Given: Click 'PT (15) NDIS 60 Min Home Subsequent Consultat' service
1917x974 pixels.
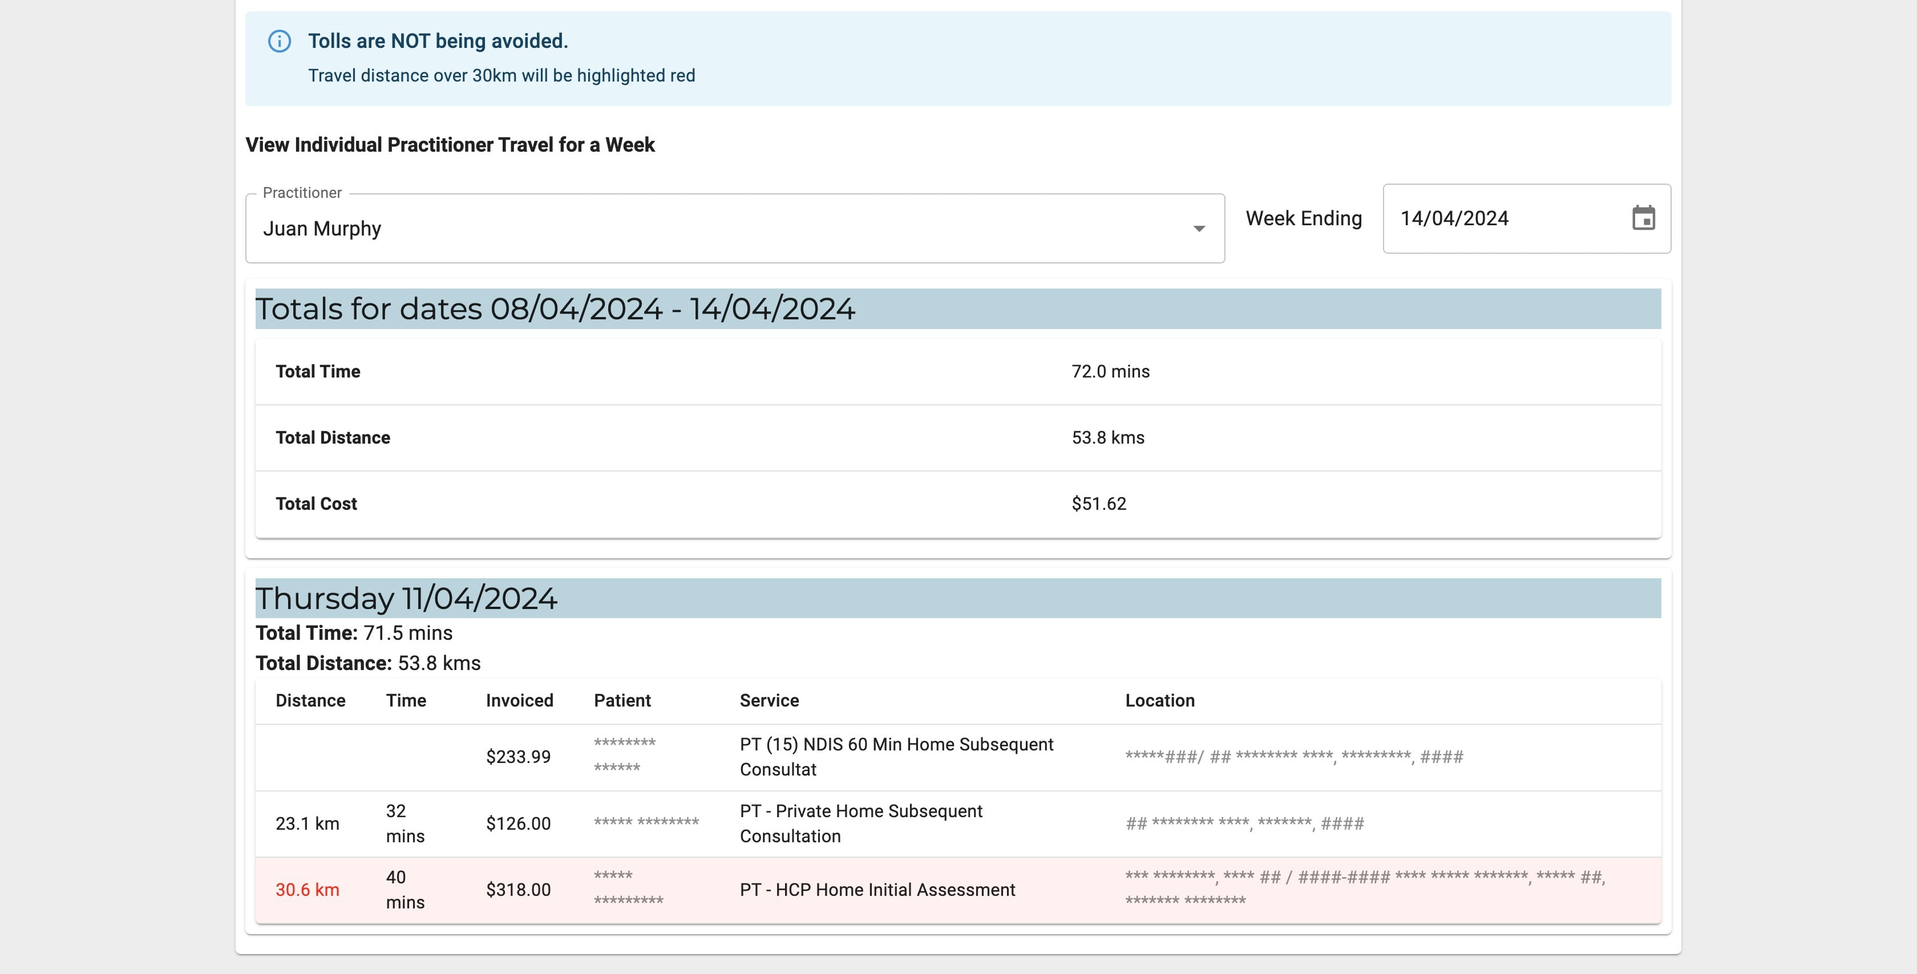Looking at the screenshot, I should click(896, 757).
